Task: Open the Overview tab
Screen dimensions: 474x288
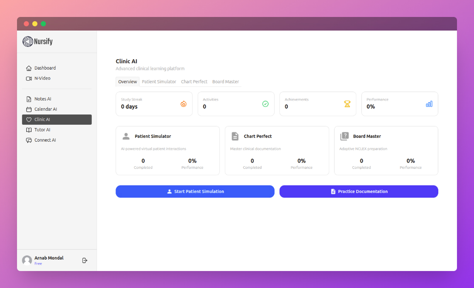Action: [128, 82]
